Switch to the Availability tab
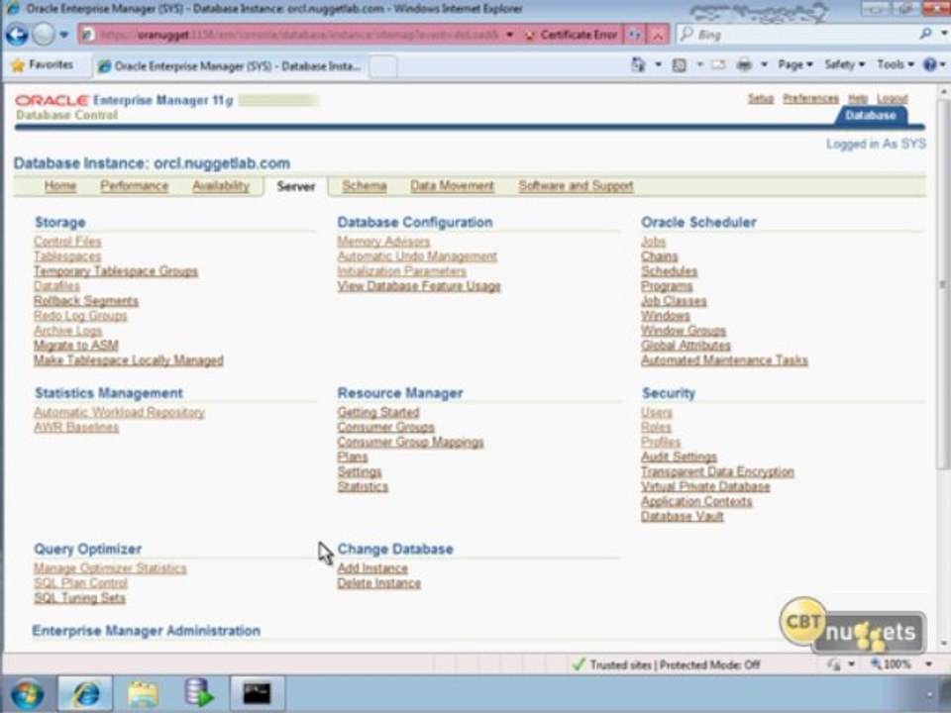Screen dimensions: 951x713 point(221,186)
